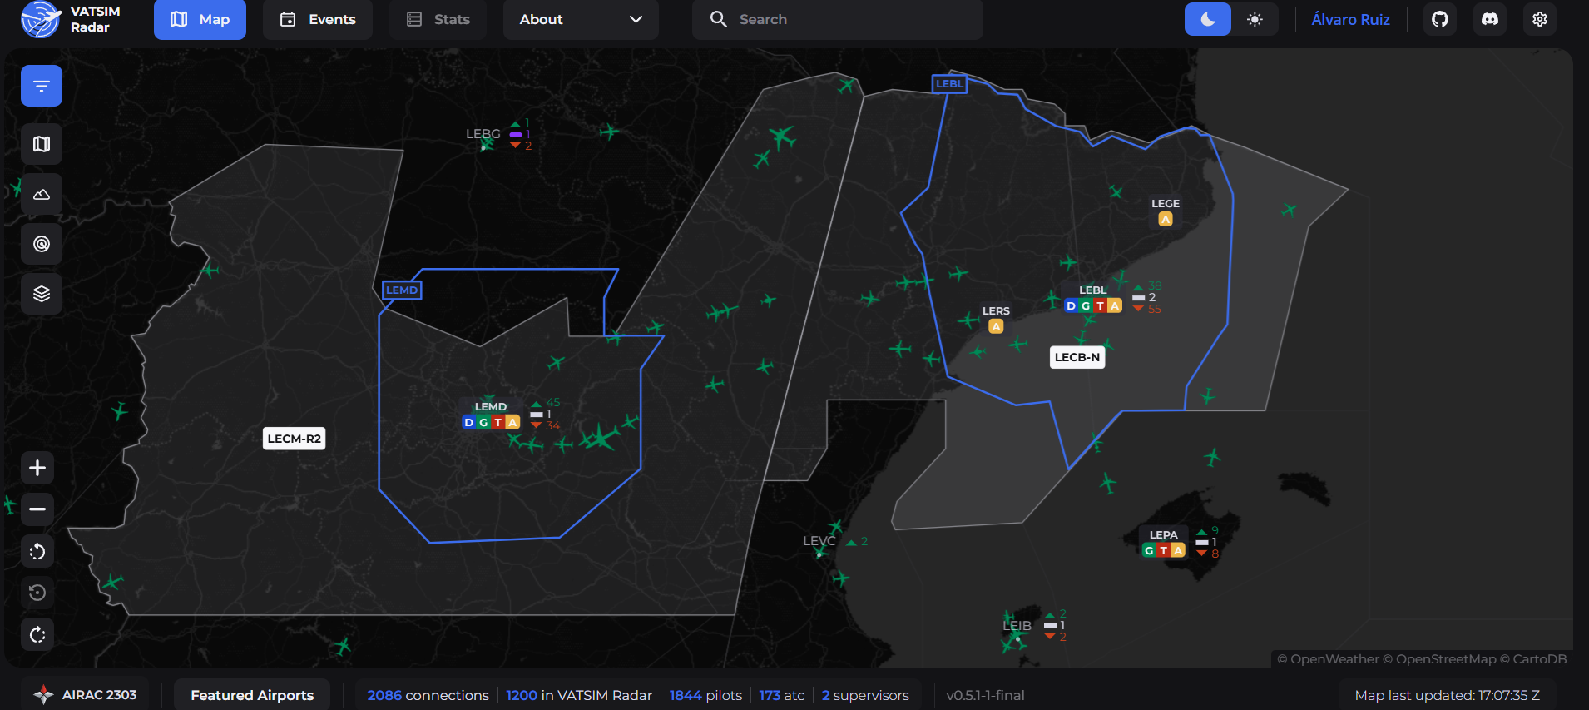This screenshot has width=1589, height=710.
Task: Click the radar target icon
Action: coord(42,244)
